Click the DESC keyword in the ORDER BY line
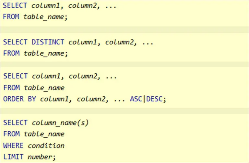This screenshot has height=163, width=249. click(x=155, y=99)
